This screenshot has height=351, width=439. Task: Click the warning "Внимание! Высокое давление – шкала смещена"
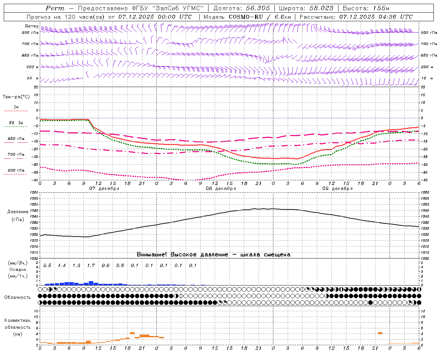213,255
